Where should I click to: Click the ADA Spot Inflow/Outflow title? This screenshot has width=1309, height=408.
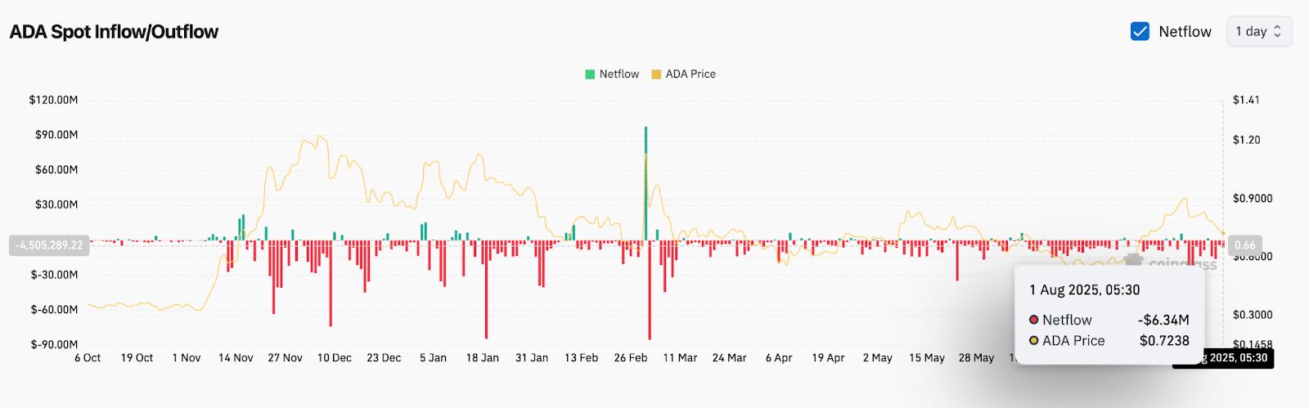pos(114,32)
